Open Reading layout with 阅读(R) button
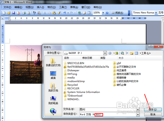Image resolution: width=164 pixels, height=121 pixels. 117,13
